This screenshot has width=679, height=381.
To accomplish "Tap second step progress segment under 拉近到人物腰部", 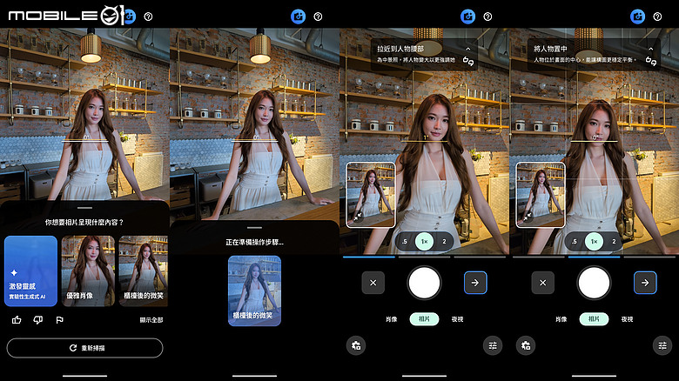I will 425,257.
